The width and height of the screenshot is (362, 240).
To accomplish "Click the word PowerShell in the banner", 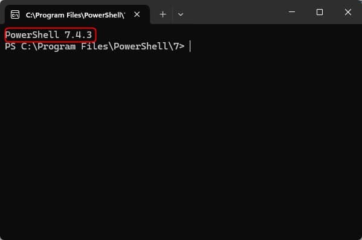I will (32, 35).
